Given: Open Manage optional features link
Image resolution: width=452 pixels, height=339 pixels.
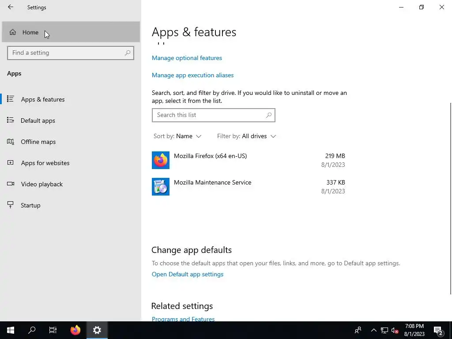Looking at the screenshot, I should tap(187, 58).
